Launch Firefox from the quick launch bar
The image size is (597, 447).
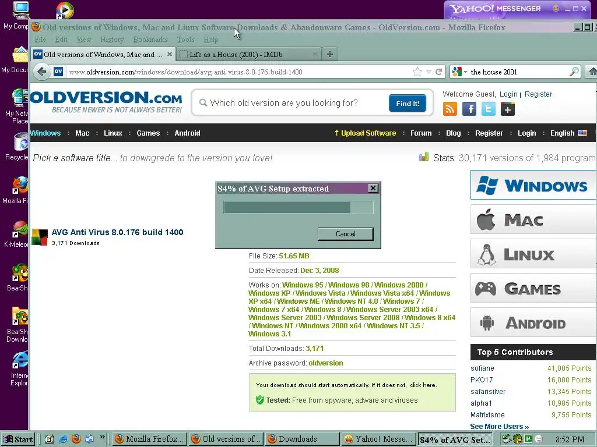[76, 439]
